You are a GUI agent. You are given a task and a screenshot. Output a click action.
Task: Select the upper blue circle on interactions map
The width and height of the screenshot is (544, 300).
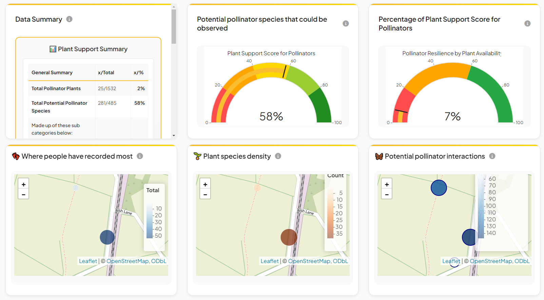pyautogui.click(x=439, y=187)
